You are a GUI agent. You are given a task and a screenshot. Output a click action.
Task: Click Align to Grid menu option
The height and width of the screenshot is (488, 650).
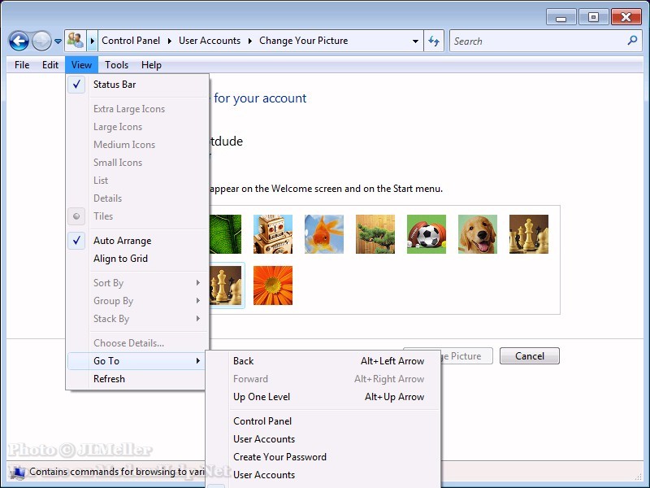pyautogui.click(x=120, y=259)
